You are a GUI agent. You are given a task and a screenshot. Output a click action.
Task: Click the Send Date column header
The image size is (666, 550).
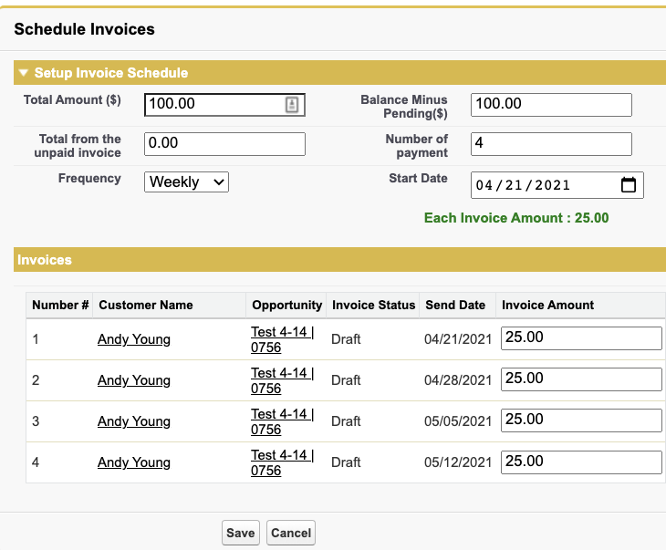click(455, 305)
